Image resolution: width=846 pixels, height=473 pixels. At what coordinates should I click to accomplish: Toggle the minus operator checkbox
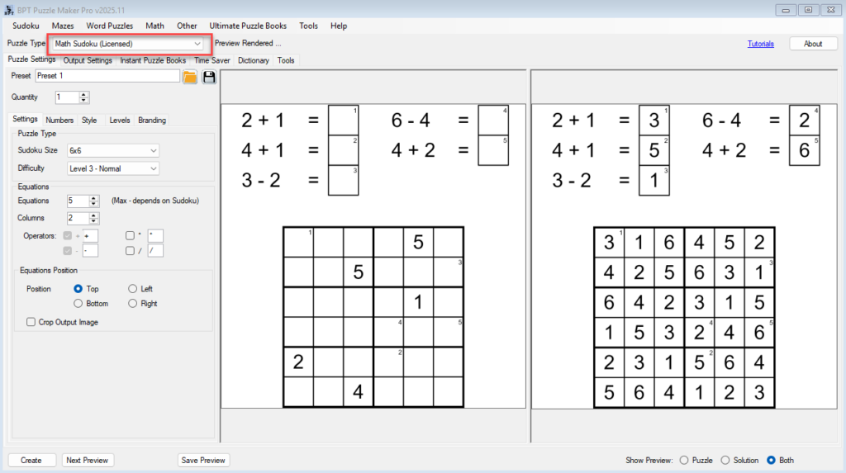(x=68, y=251)
